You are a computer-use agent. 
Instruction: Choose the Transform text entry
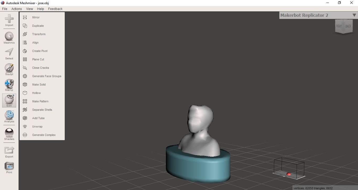(39, 34)
